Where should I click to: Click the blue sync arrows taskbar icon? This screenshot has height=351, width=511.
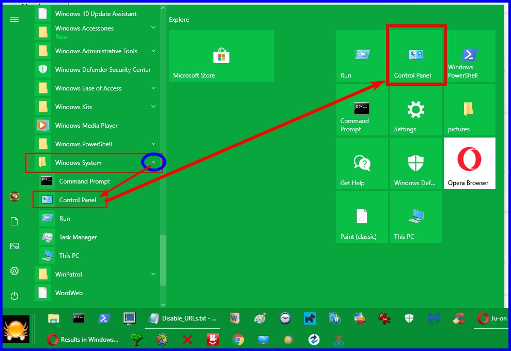pos(314,340)
